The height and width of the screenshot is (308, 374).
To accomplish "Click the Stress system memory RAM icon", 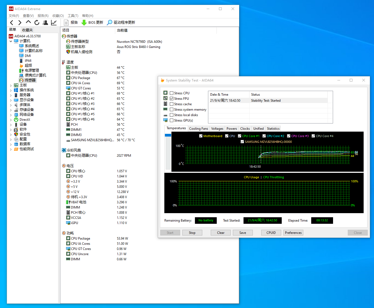I will click(165, 109).
